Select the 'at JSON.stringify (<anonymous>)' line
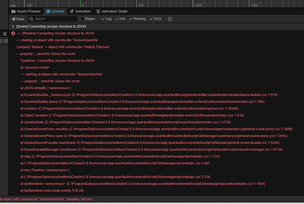 pyautogui.click(x=46, y=88)
